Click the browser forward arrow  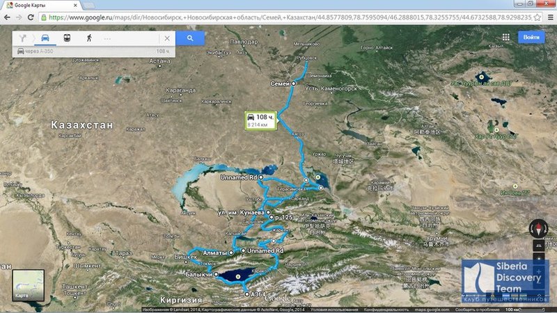coord(19,17)
